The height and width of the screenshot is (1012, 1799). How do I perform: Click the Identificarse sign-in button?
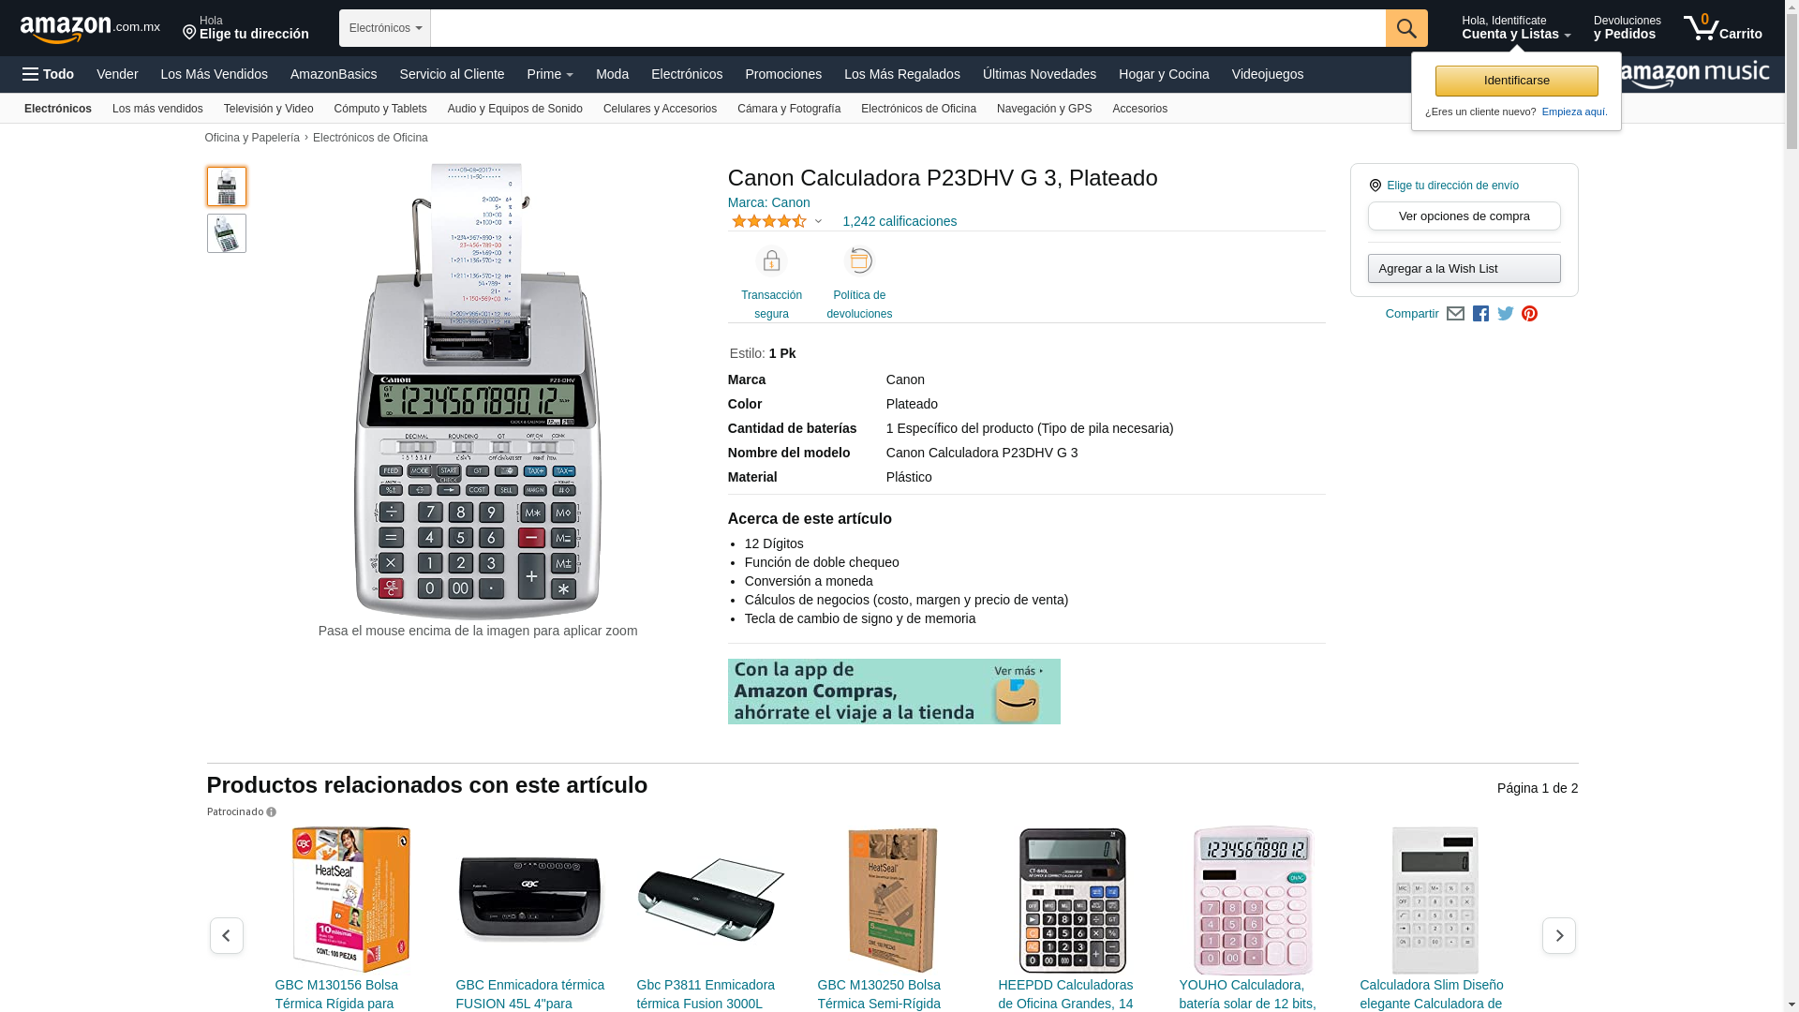[x=1516, y=81]
